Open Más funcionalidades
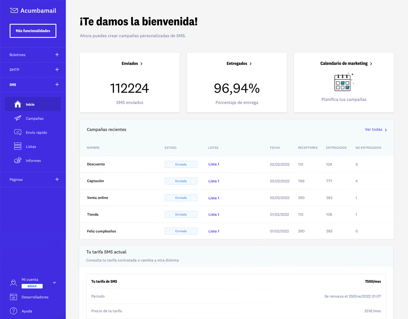 tap(33, 31)
